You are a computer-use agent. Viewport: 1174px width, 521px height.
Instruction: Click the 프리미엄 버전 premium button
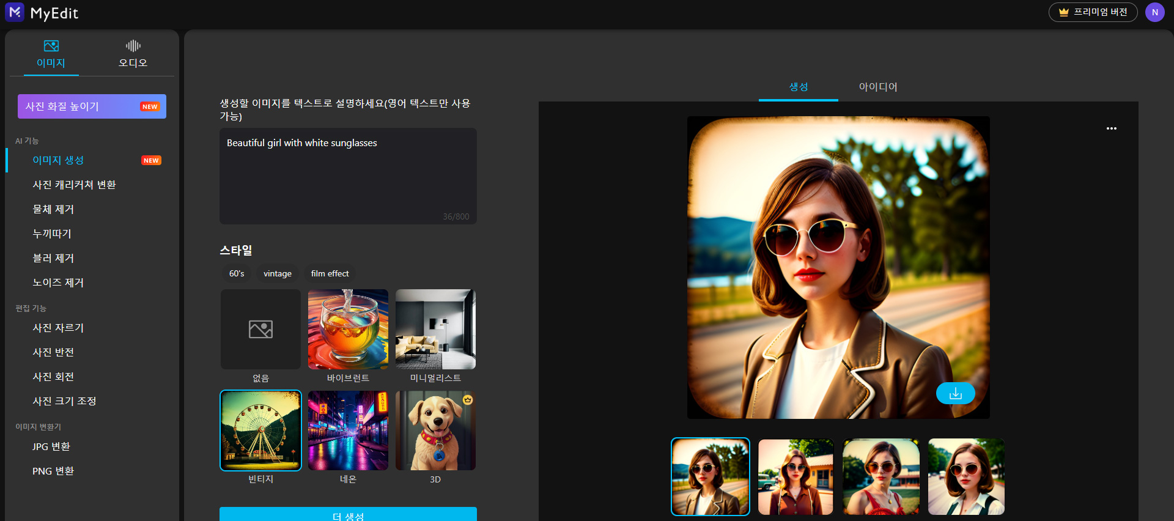(x=1093, y=12)
